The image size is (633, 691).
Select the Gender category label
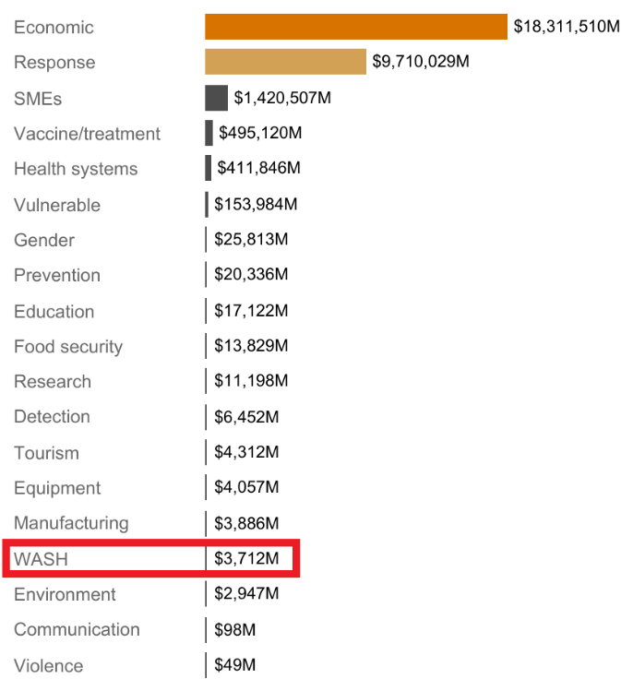(44, 240)
